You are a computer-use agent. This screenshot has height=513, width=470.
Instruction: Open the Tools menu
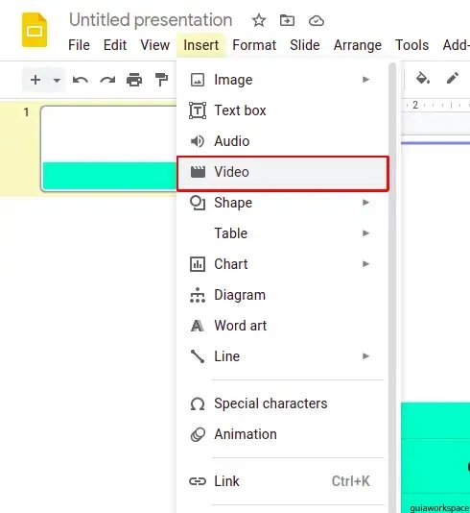pos(411,45)
